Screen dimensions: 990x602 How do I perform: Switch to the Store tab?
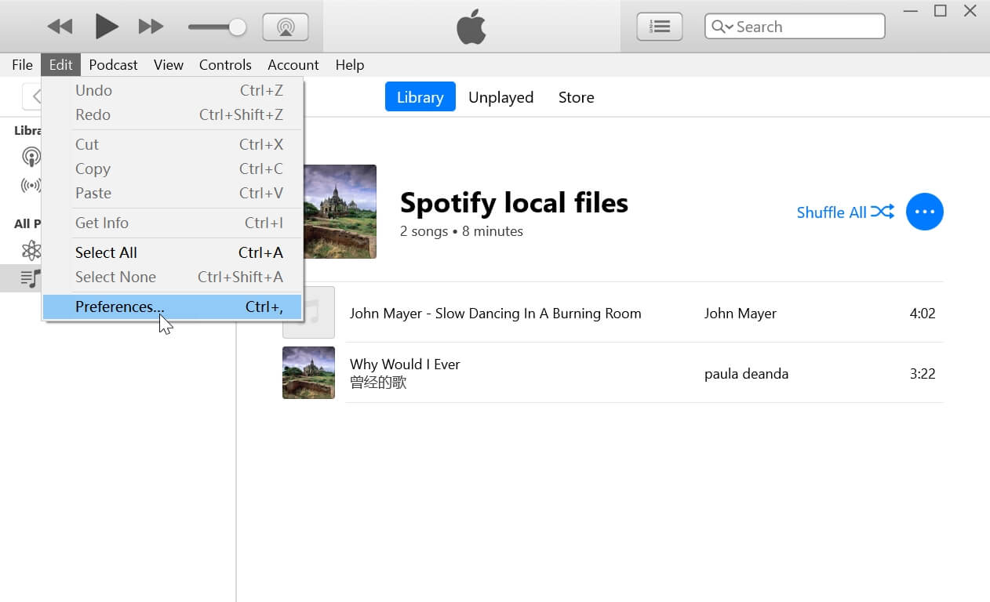[x=576, y=96]
